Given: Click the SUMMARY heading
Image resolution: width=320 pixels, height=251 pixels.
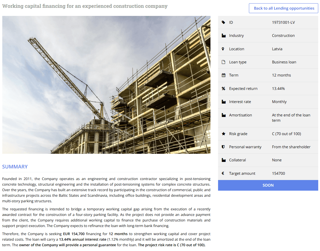Looking at the screenshot, I should 15,167.
